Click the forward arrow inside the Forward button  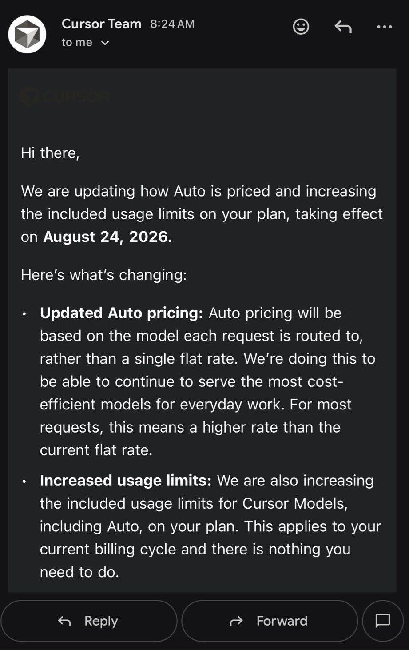236,621
